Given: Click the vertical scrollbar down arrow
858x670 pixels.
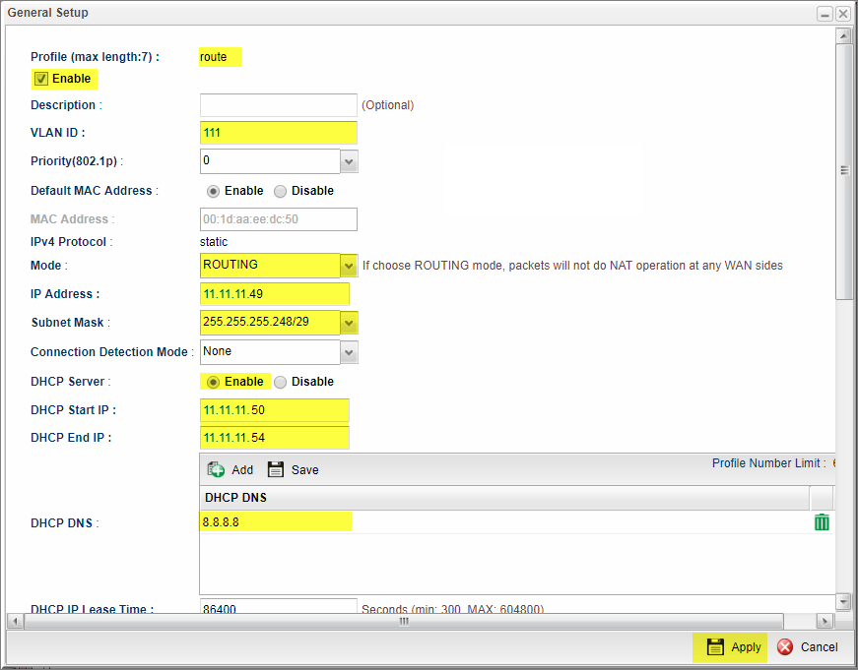Looking at the screenshot, I should click(843, 601).
